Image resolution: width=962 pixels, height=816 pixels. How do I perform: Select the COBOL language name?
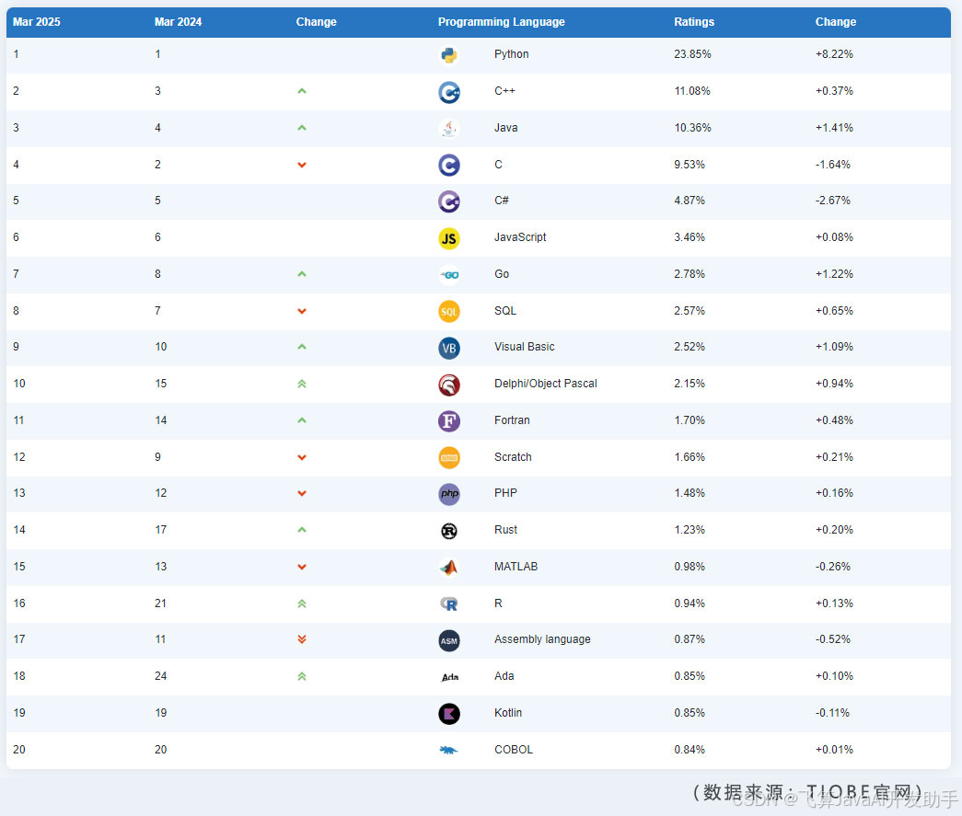tap(514, 749)
